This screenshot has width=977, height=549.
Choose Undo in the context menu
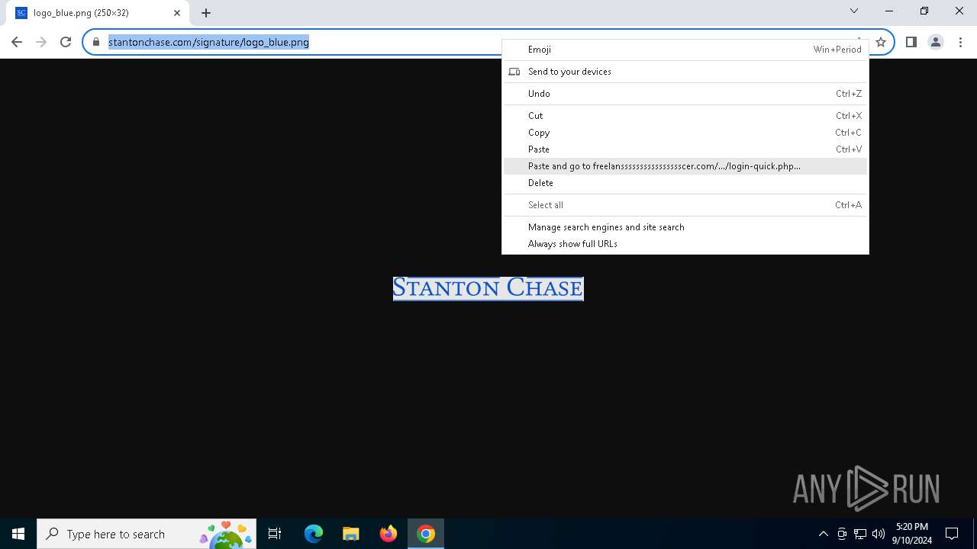(x=685, y=94)
